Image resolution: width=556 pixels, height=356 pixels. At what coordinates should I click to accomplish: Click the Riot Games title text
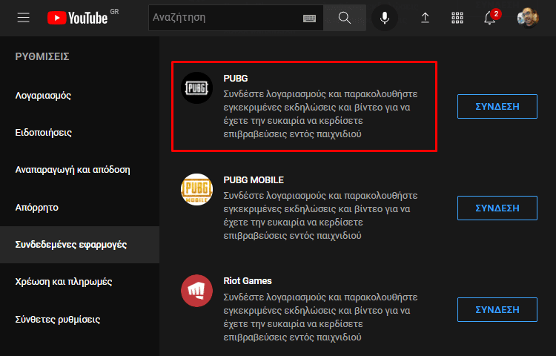(x=248, y=281)
